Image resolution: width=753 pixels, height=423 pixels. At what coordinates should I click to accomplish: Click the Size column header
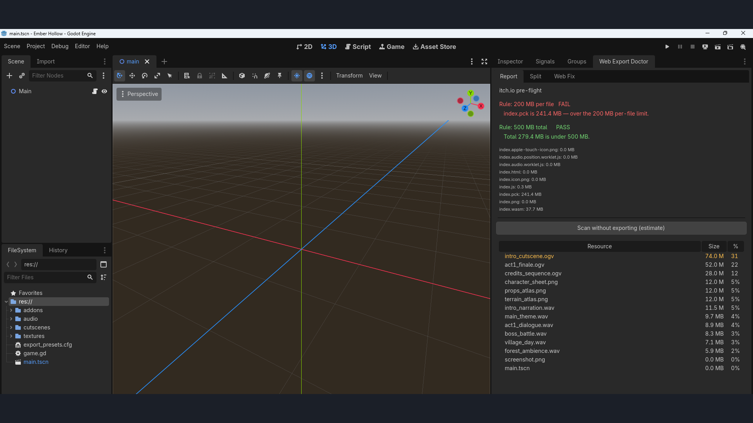[x=714, y=246]
